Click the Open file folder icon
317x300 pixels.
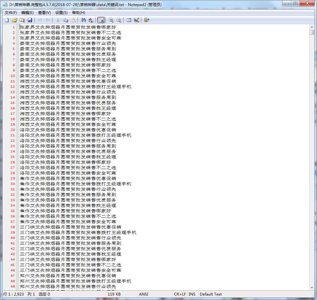pos(14,20)
